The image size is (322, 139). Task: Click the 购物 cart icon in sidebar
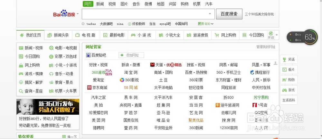(x=284, y=80)
